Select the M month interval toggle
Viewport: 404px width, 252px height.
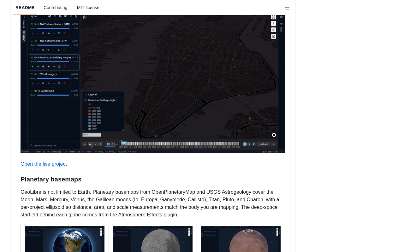pos(249,144)
